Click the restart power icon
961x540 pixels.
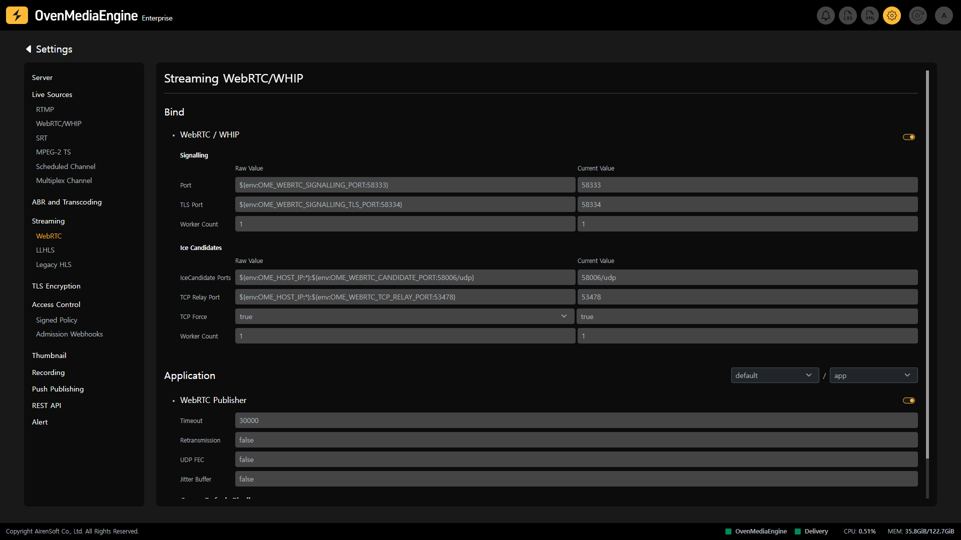[917, 15]
